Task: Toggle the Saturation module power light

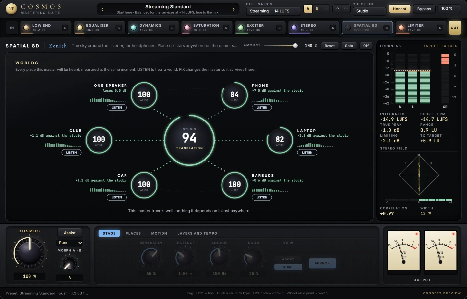Action: click(187, 28)
